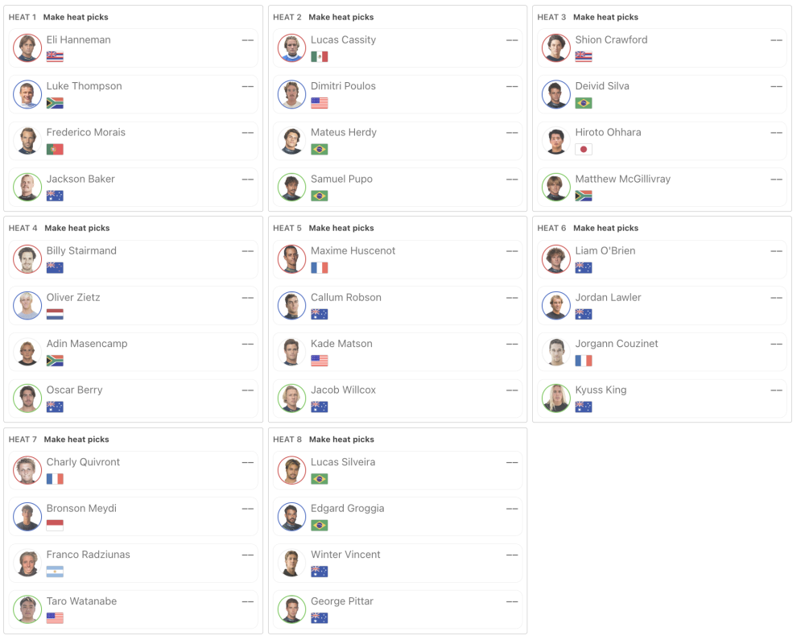Click the score dashes beside Liam O'Brien
Viewport: 805px width, 644px height.
coord(777,251)
